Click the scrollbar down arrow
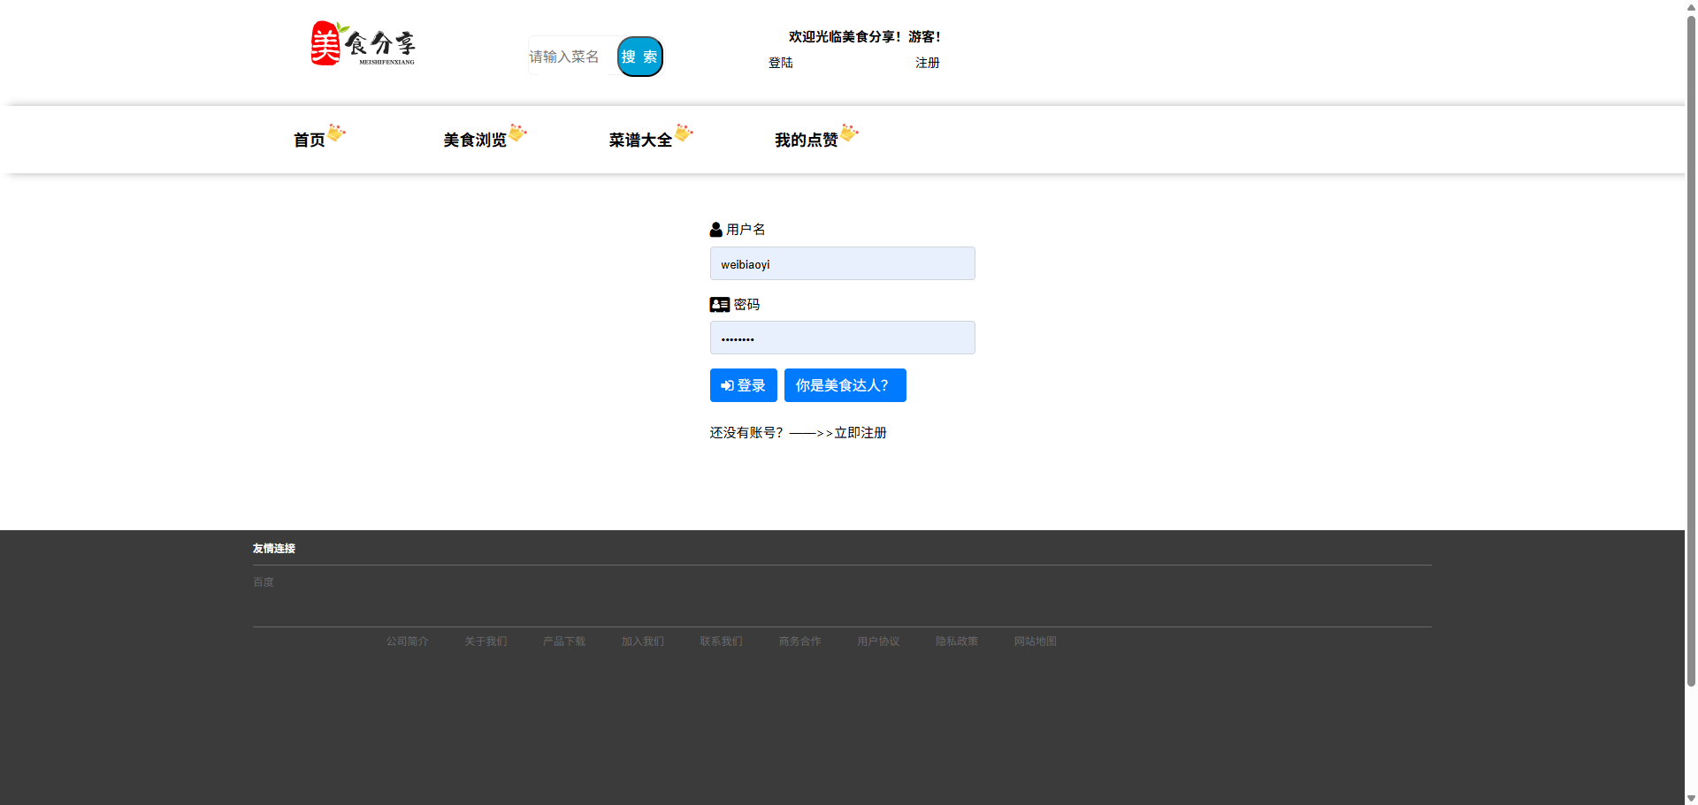This screenshot has height=805, width=1698. (x=1691, y=798)
